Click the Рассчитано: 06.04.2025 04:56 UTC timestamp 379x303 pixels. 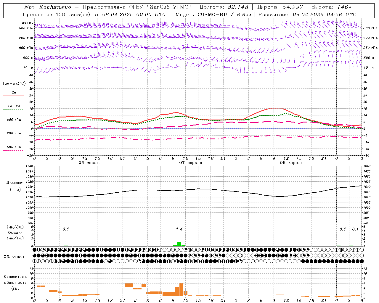click(x=307, y=14)
